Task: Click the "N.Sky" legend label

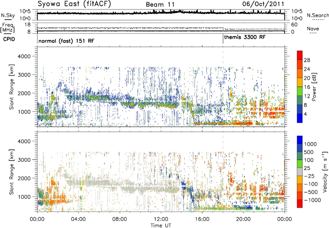Action: tap(8, 15)
